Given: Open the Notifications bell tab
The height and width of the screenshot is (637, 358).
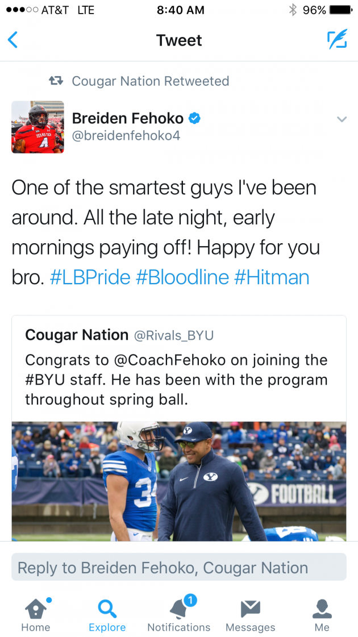Looking at the screenshot, I should click(x=179, y=615).
